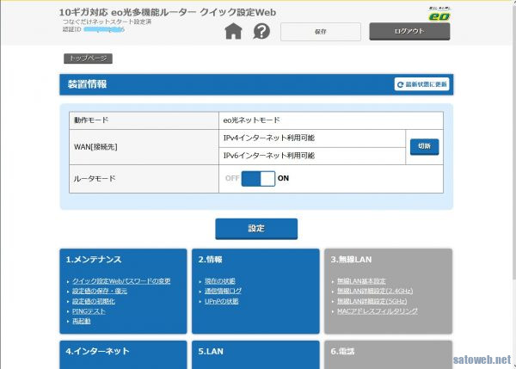
Task: Go to トップページ breadcrumb
Action: pos(88,58)
